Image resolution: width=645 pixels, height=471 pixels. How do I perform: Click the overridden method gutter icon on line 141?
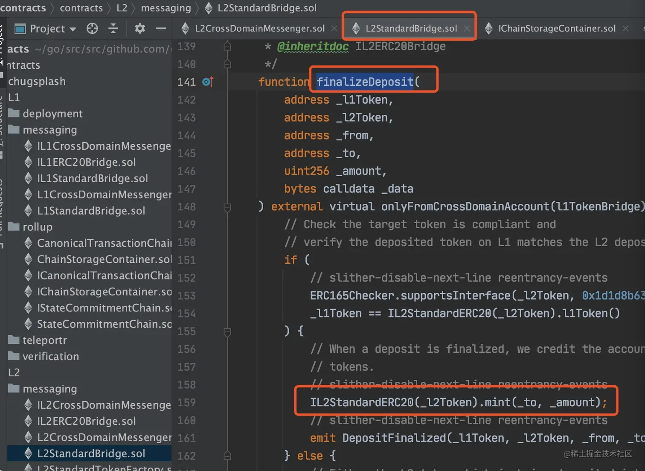(x=208, y=81)
